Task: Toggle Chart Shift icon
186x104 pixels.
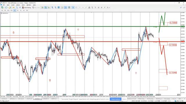Action: click(x=65, y=8)
